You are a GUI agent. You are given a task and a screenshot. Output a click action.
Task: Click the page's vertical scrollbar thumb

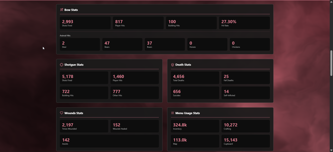click(331, 63)
